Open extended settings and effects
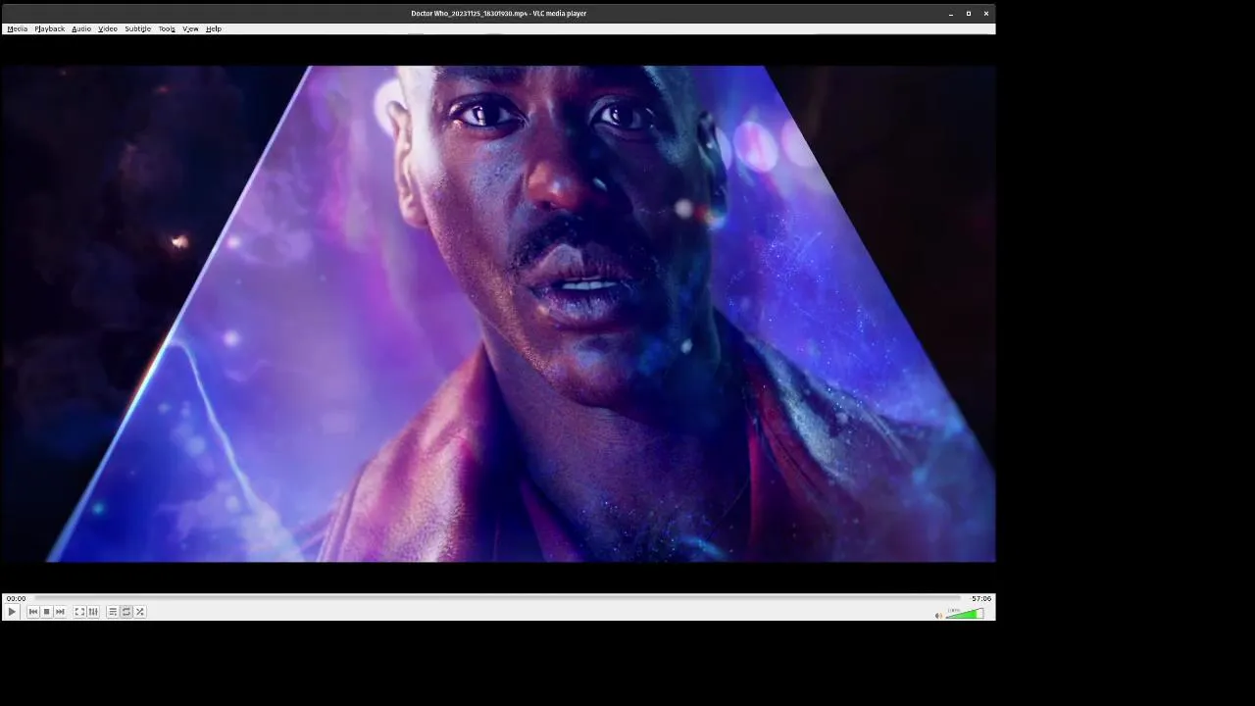 pos(93,612)
